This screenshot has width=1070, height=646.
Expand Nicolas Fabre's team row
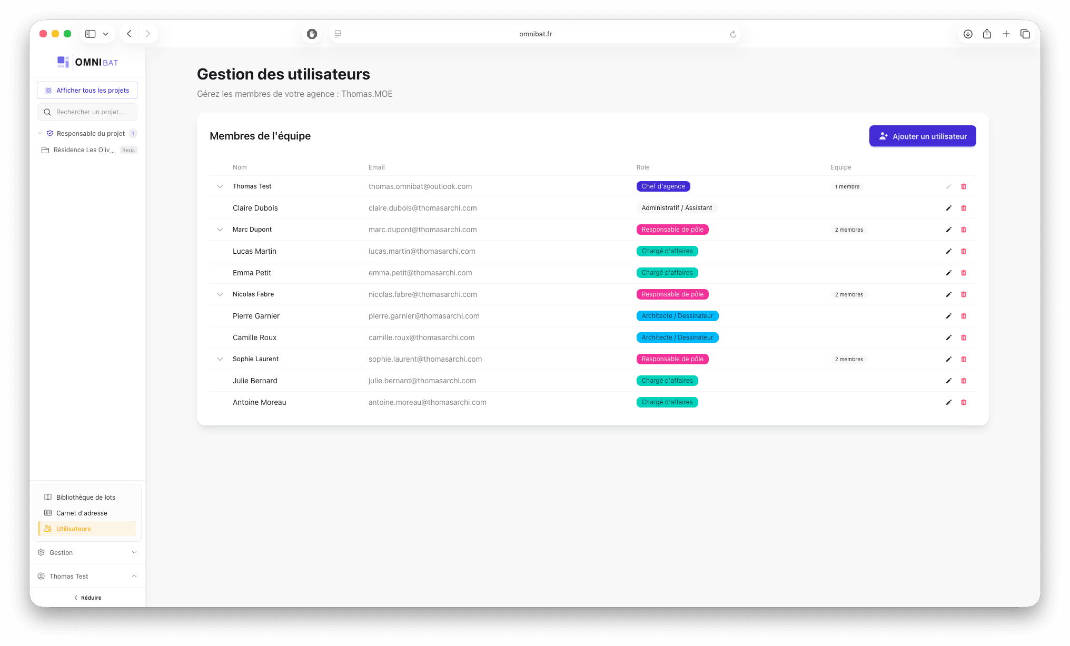[x=220, y=294]
